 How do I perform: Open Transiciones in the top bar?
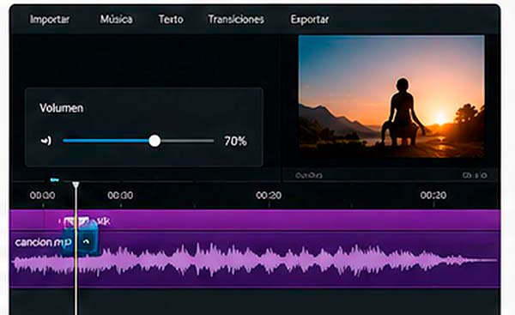pos(236,20)
